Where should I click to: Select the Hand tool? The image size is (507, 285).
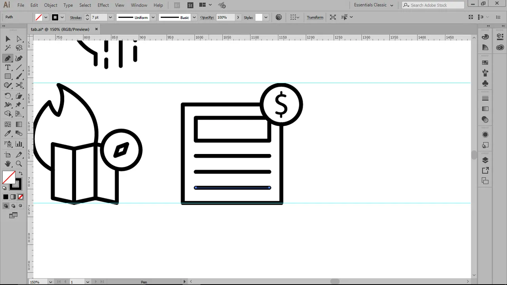(8, 164)
